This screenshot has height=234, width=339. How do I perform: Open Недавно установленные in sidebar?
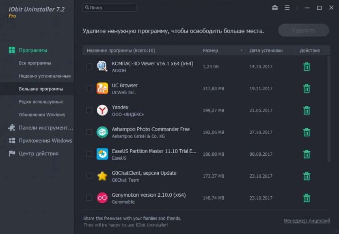click(x=45, y=76)
